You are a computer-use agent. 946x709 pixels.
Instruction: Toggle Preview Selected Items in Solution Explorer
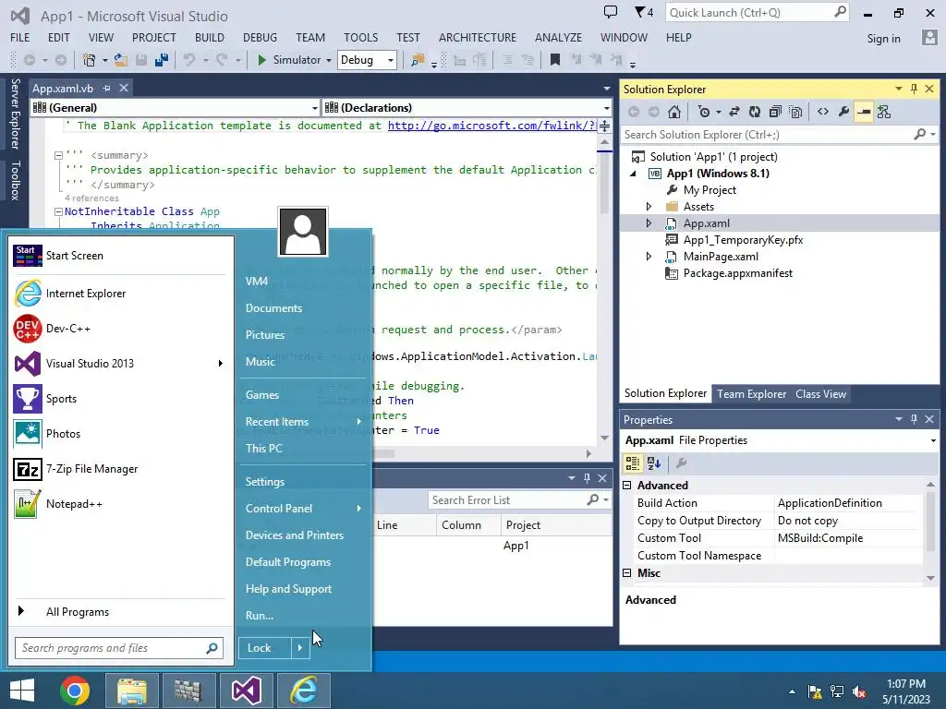(x=864, y=112)
